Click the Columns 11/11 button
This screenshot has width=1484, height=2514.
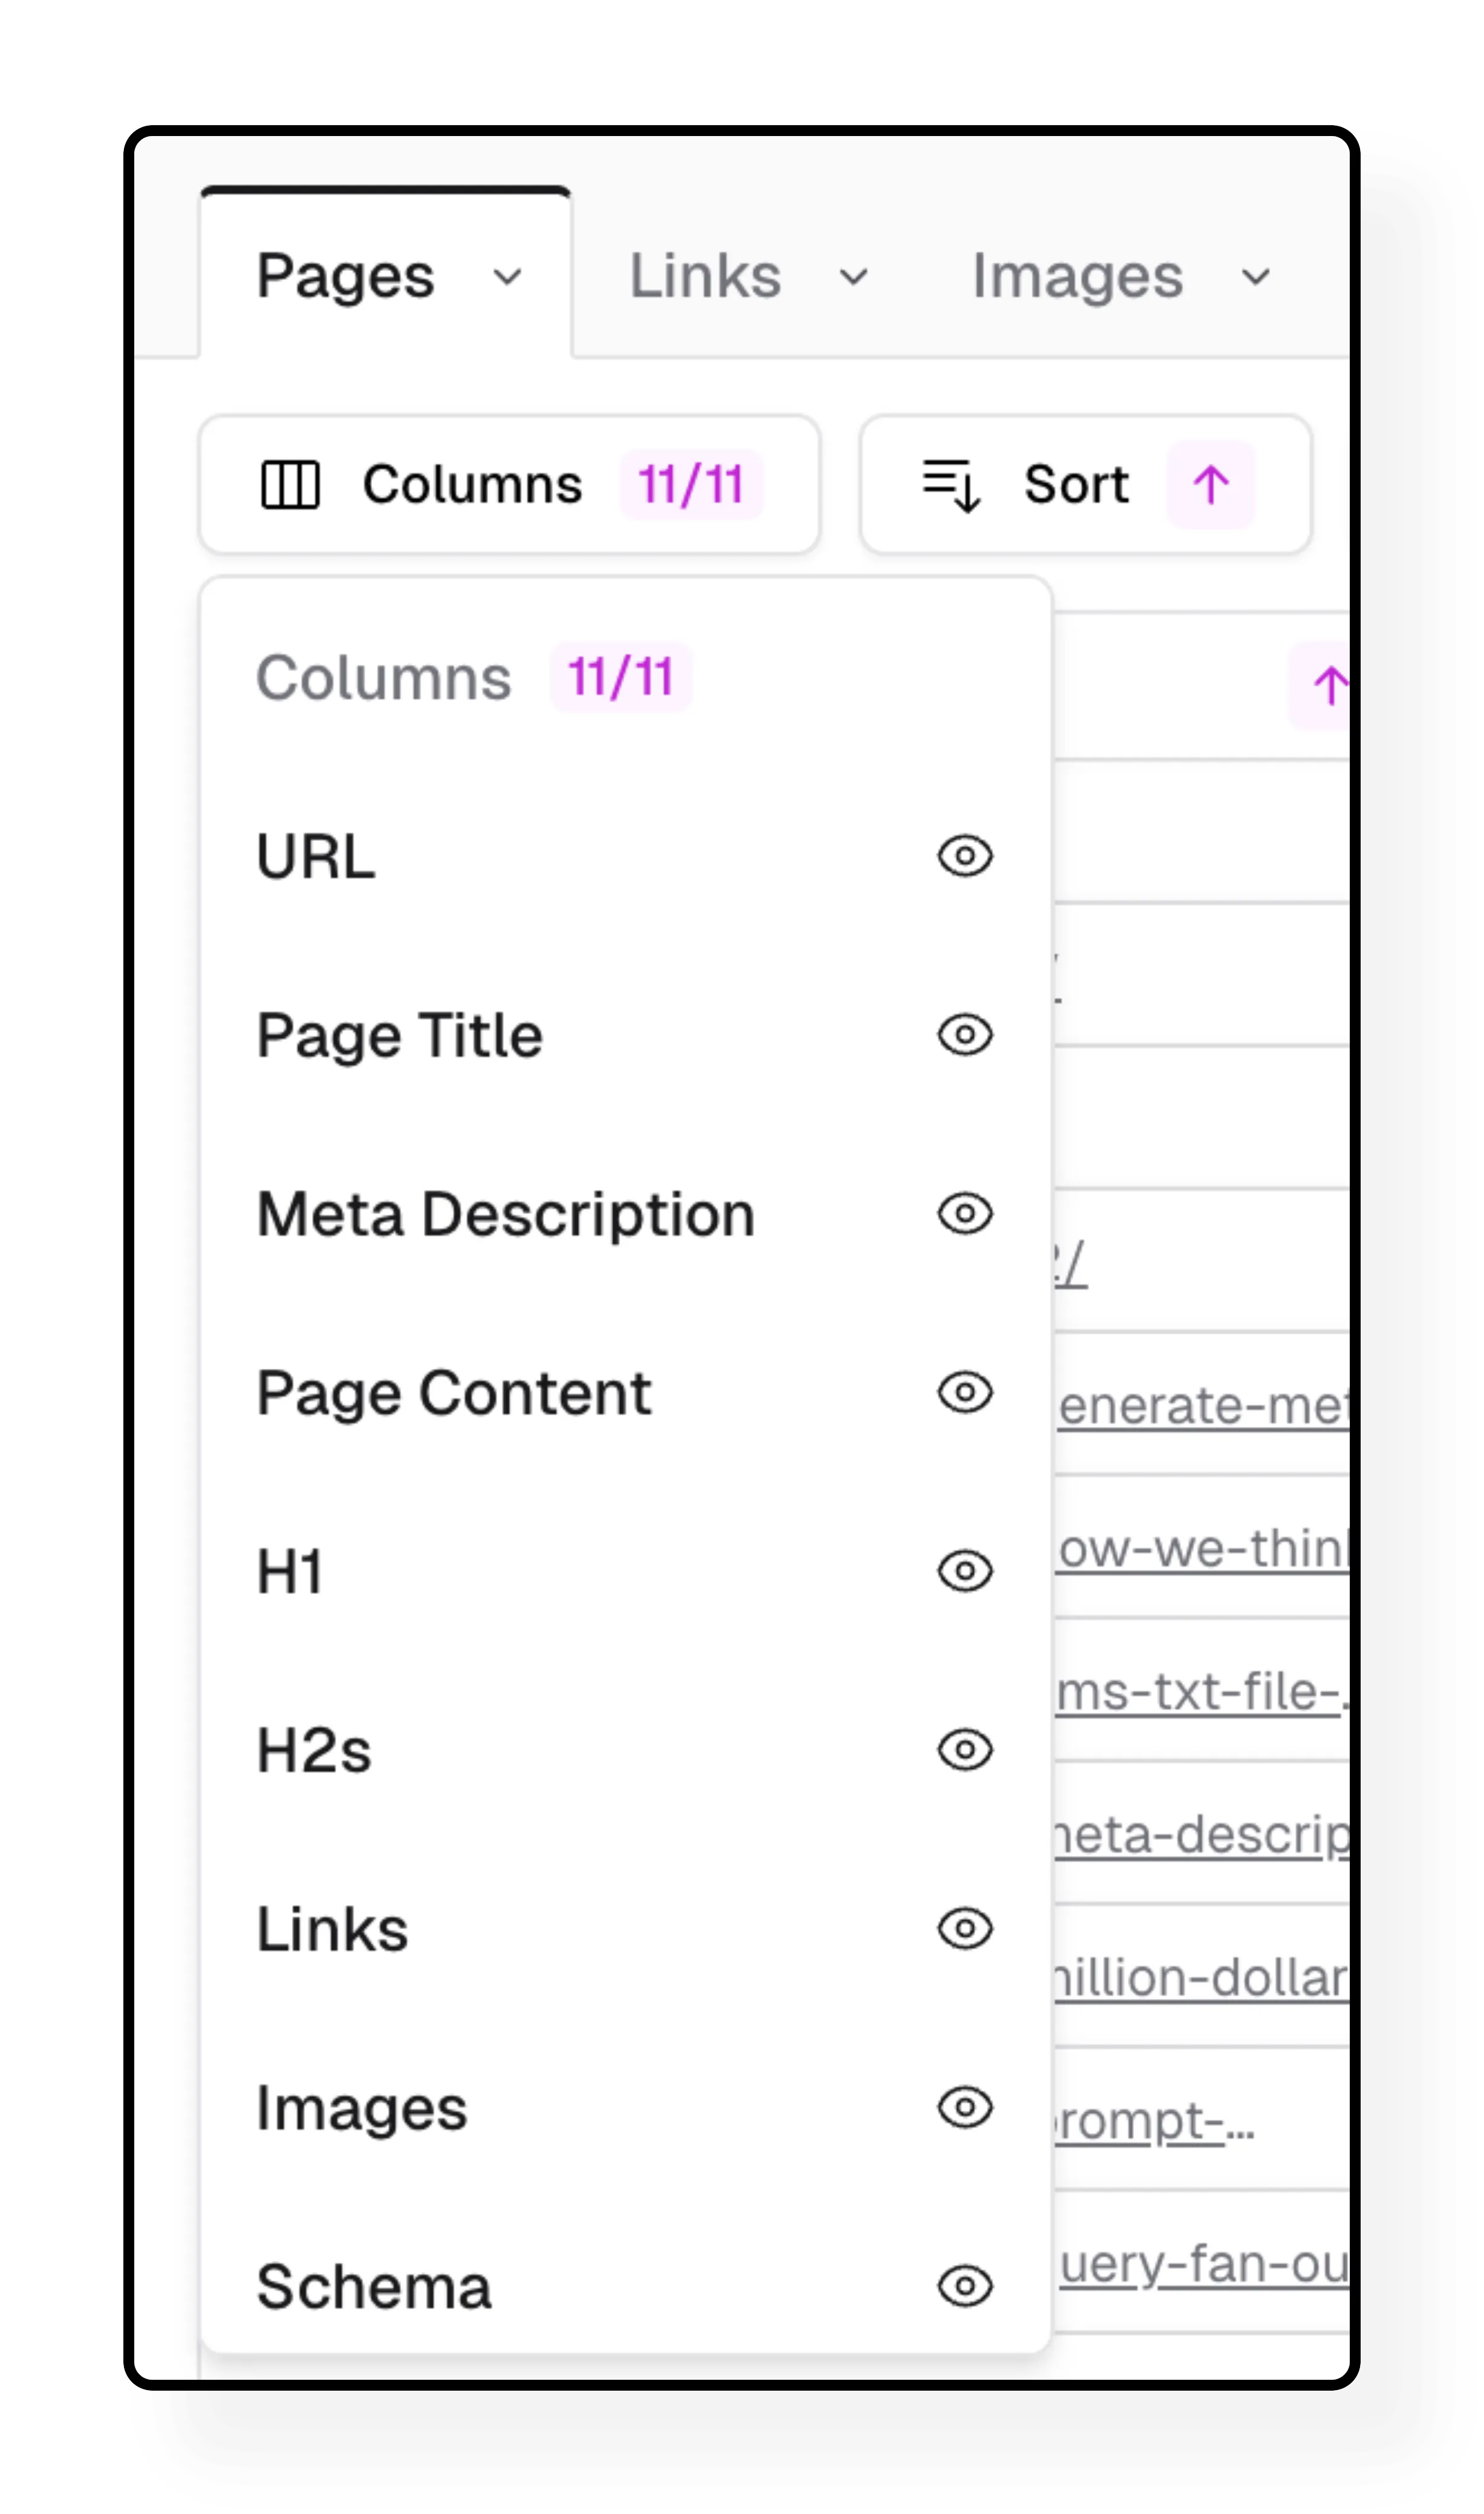pos(510,485)
